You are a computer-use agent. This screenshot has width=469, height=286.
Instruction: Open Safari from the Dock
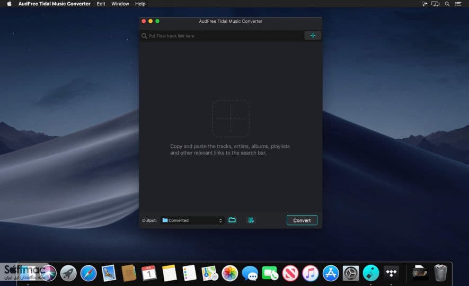click(x=89, y=273)
